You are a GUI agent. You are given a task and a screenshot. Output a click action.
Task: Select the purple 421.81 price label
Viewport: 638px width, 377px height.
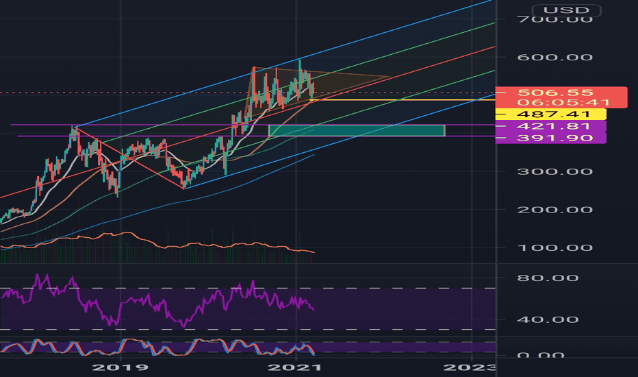coord(551,126)
